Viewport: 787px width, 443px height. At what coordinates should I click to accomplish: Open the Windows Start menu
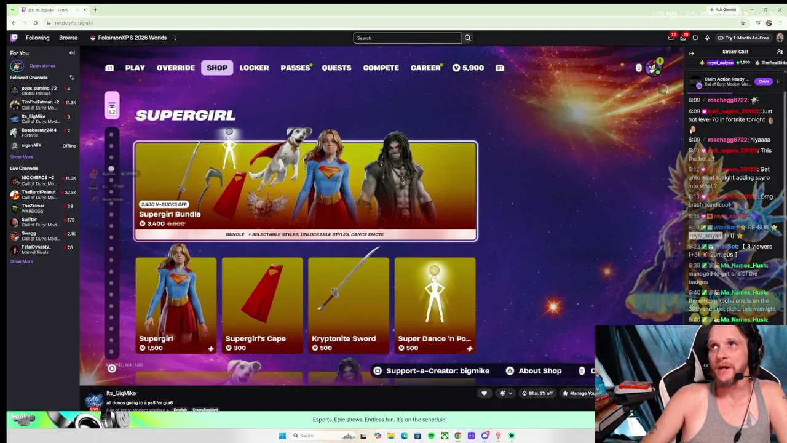(282, 436)
